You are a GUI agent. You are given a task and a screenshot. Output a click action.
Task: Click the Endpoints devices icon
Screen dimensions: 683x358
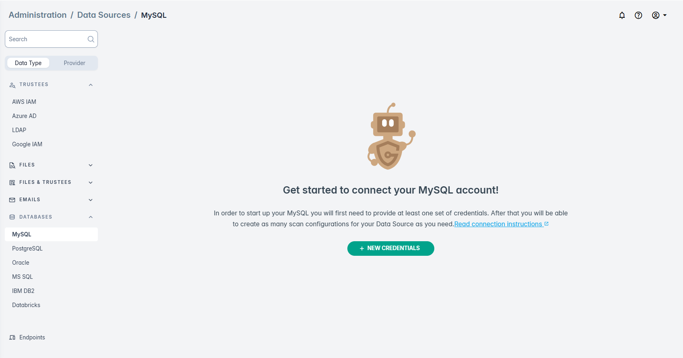(x=12, y=338)
